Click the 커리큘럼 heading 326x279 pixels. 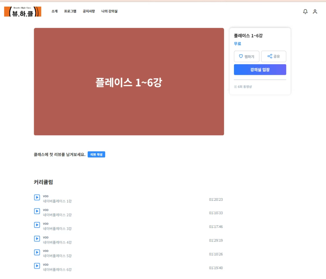(43, 182)
